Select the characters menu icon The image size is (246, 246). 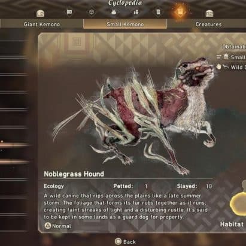coord(136,12)
